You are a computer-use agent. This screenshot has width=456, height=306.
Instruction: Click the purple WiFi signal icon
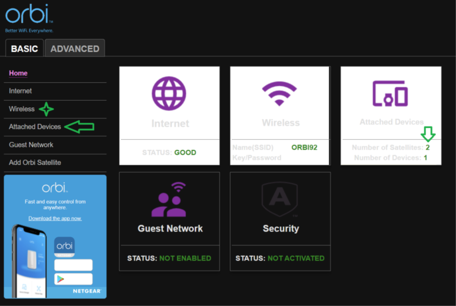[280, 93]
